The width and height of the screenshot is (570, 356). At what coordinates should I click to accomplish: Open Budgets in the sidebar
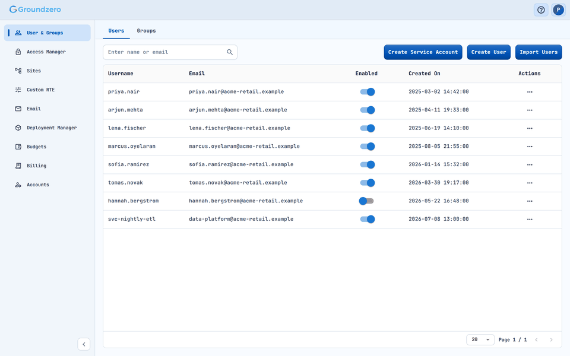coord(47,147)
